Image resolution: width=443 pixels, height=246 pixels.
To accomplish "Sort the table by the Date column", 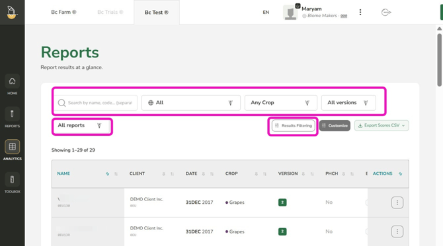I will [x=212, y=174].
